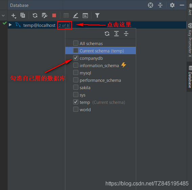Image resolution: width=192 pixels, height=190 pixels.
Task: Click the green checkmark in the left gutter
Action: pos(5,23)
